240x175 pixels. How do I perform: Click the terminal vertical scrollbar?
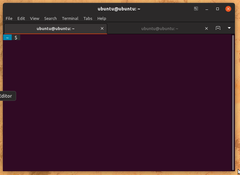coord(233,102)
